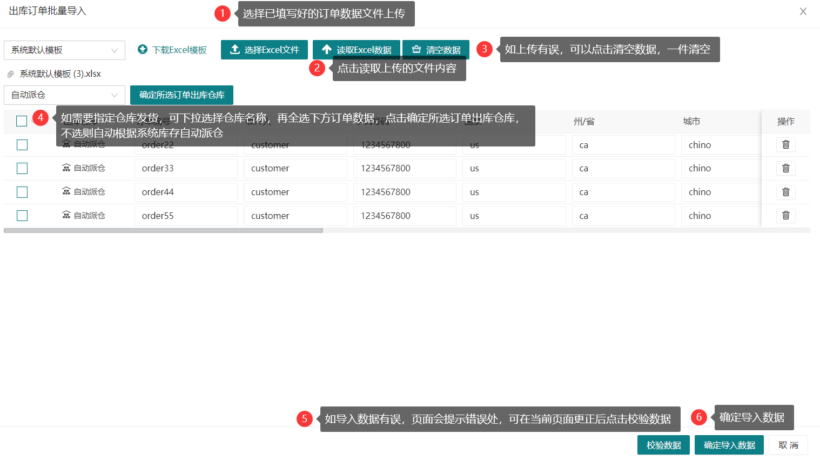Delete the order44 row via trash icon
Screen dimensions: 820x460
(786, 192)
